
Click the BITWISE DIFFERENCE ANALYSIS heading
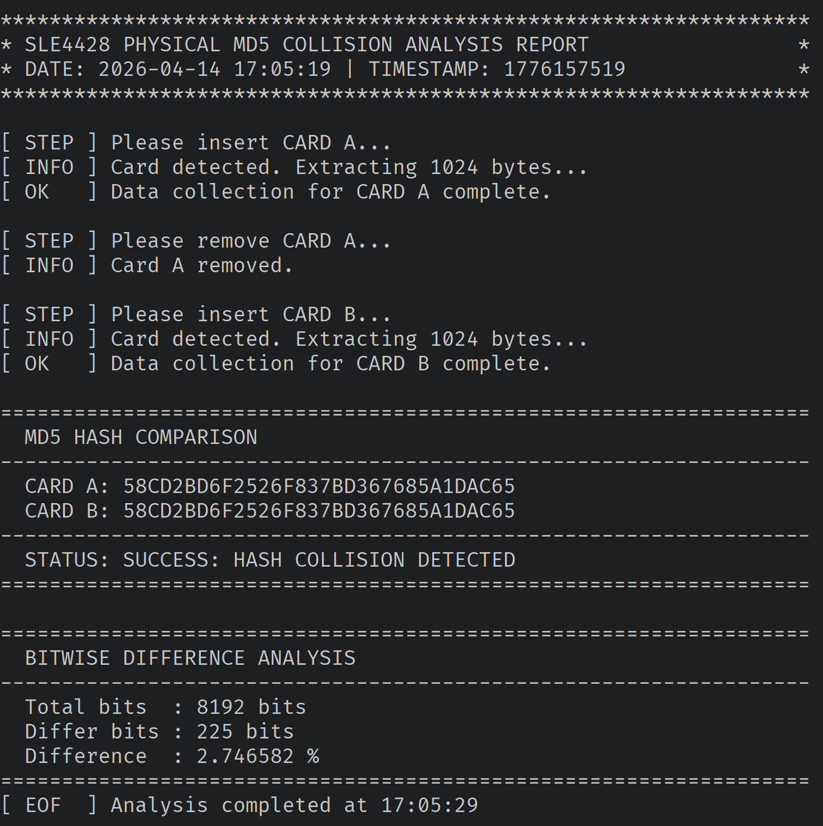pyautogui.click(x=190, y=658)
